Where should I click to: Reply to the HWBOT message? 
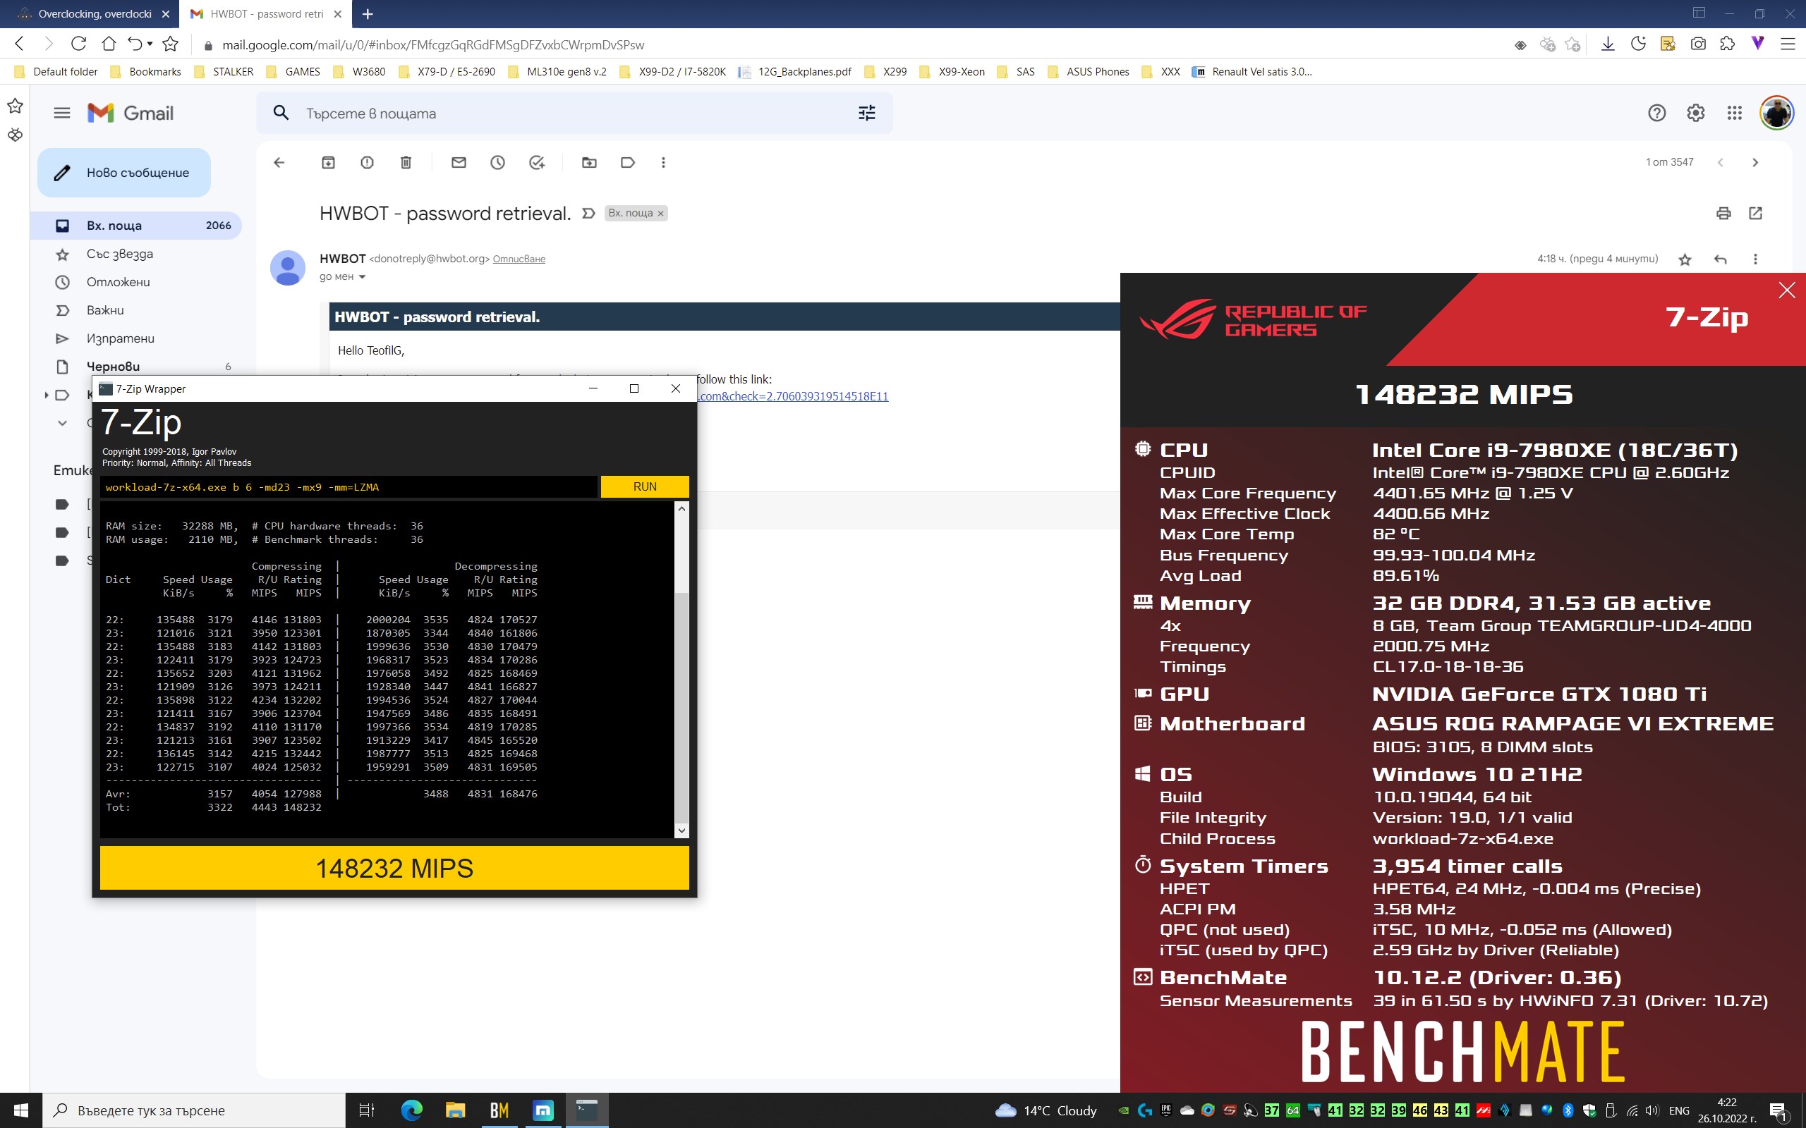tap(1721, 259)
